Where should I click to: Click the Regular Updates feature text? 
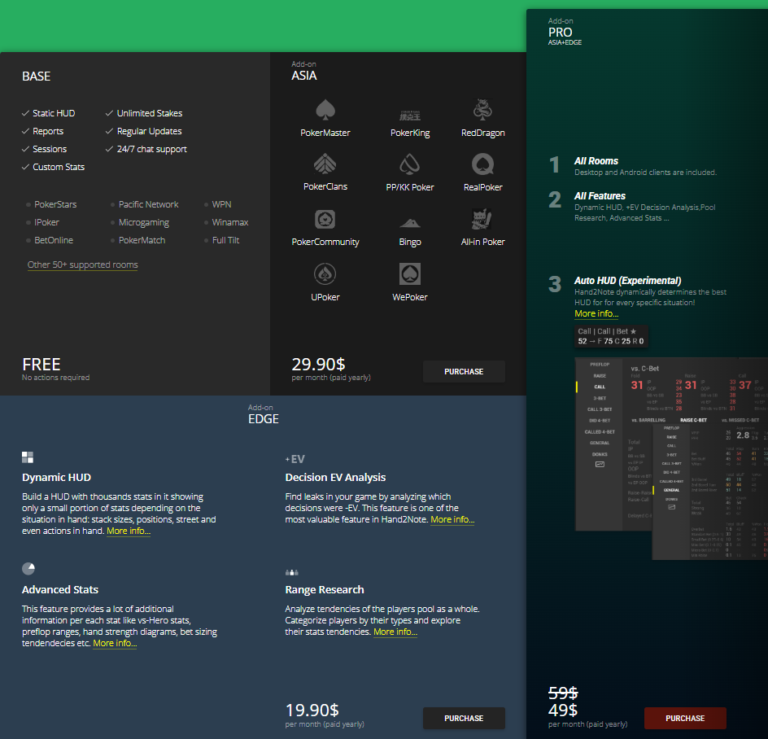tap(149, 131)
